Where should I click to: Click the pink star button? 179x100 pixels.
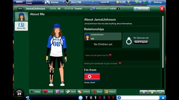143,92
